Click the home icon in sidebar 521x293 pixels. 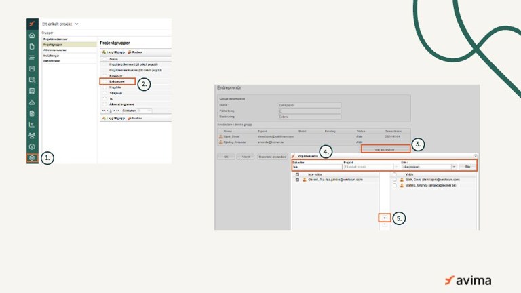pyautogui.click(x=32, y=35)
